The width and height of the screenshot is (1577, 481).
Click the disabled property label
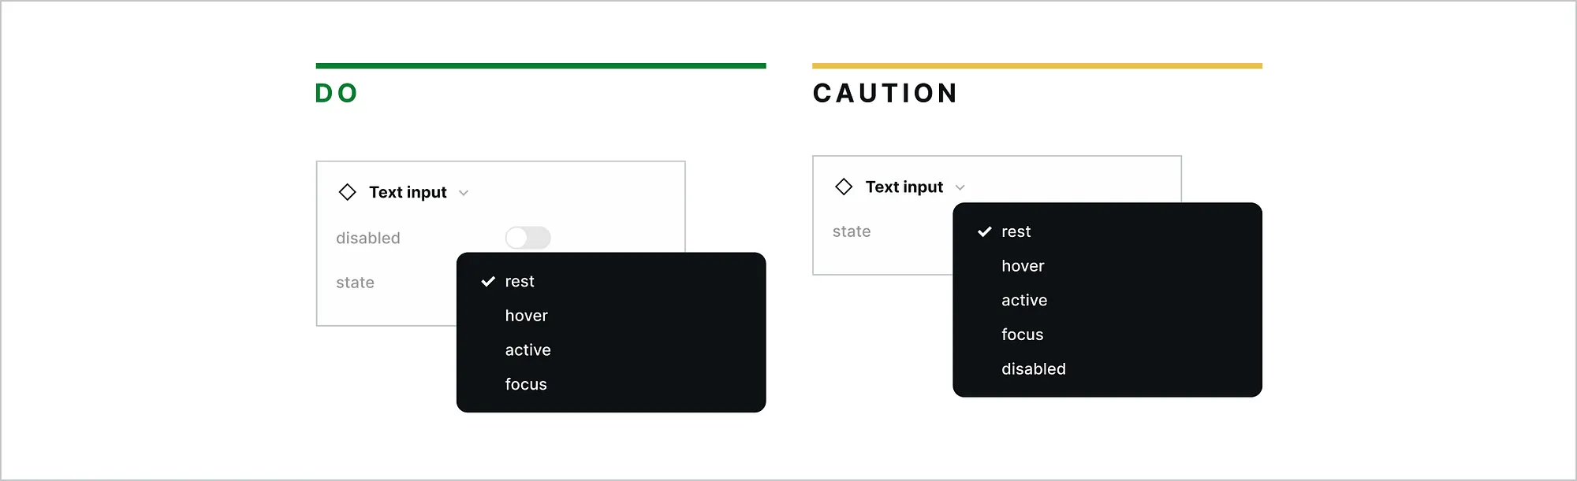point(368,238)
